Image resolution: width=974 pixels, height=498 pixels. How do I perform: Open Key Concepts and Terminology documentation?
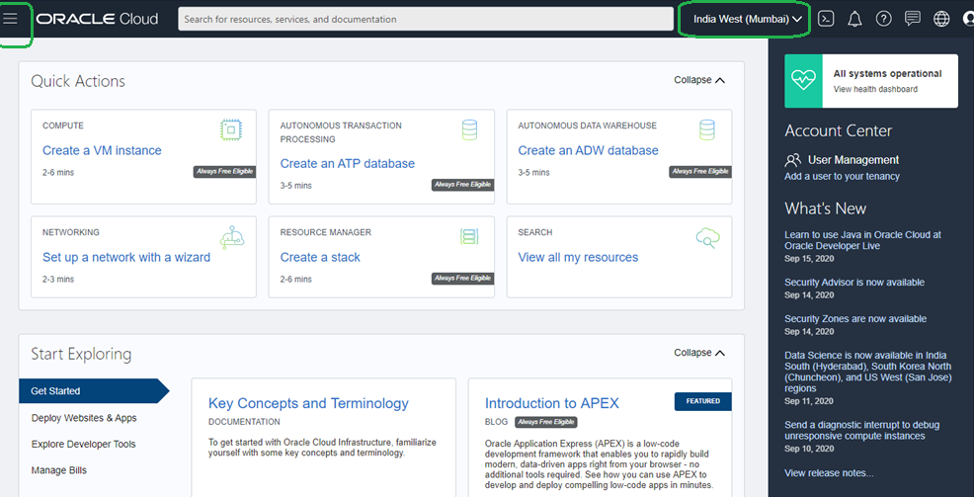[308, 403]
